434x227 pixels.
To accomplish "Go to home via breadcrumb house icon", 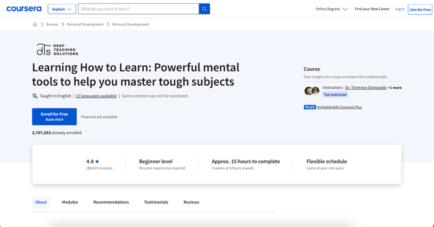I will (x=35, y=24).
